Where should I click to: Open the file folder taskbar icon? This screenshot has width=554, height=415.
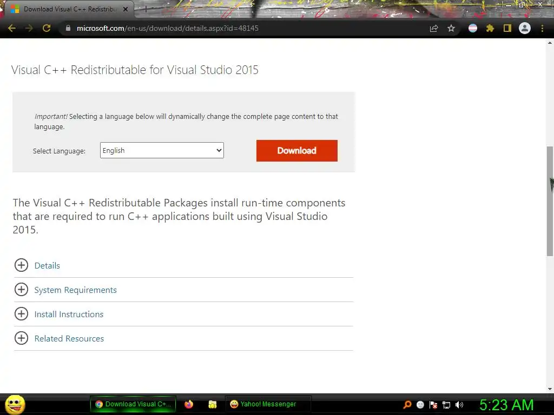tap(212, 404)
